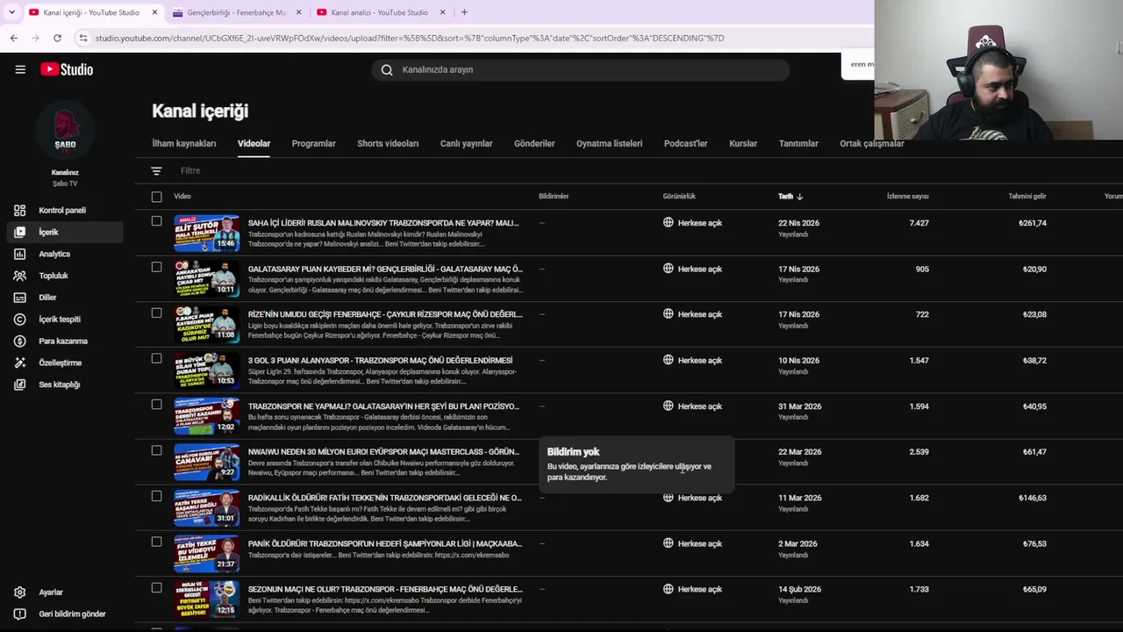Open the Para kazanma dollar icon
Viewport: 1123px width, 632px height.
tap(19, 341)
